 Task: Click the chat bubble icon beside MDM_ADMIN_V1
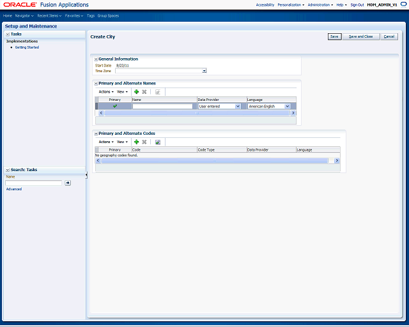click(x=403, y=4)
